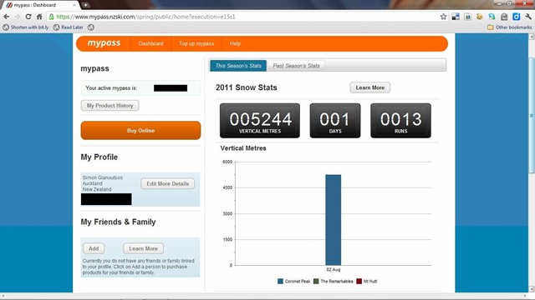The image size is (535, 300).
Task: Bookmark the page with the star icon
Action: [443, 17]
